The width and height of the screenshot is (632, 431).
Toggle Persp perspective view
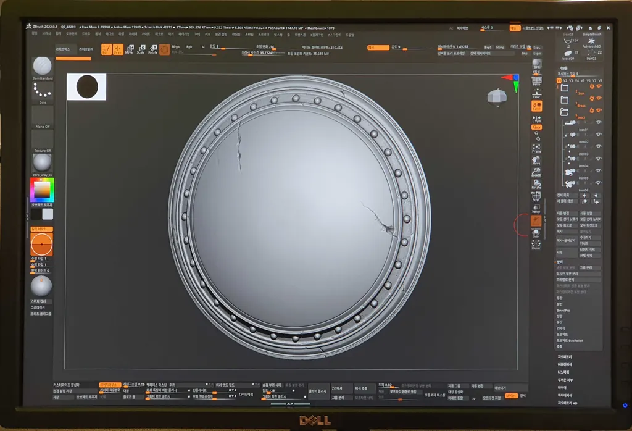pyautogui.click(x=536, y=81)
